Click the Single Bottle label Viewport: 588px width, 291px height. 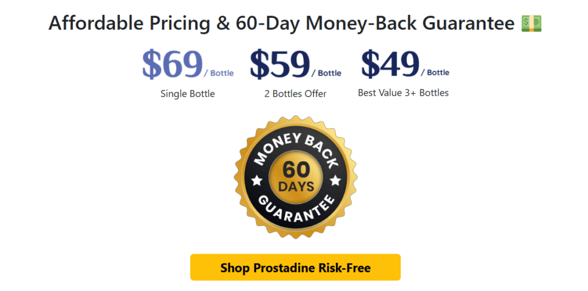(188, 94)
